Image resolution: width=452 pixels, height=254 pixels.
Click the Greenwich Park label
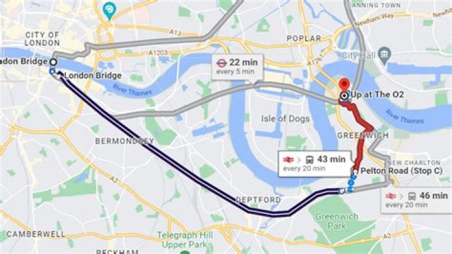tap(336, 221)
